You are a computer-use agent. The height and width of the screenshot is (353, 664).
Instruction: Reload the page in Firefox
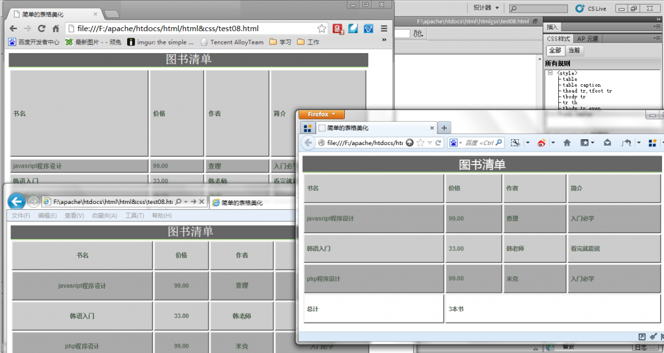pos(438,143)
